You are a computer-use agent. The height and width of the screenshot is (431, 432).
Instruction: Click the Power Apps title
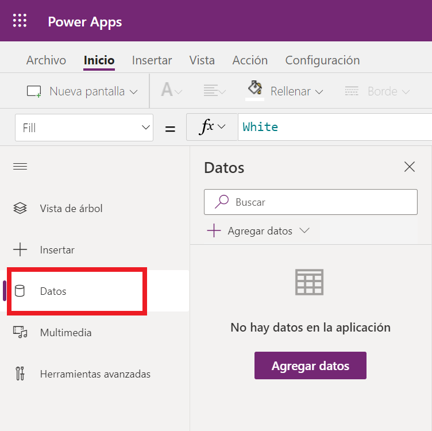85,22
